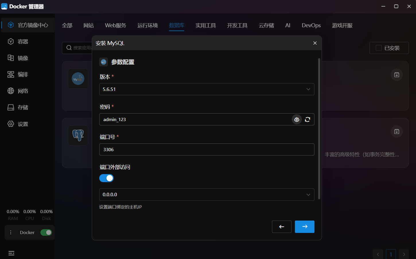The height and width of the screenshot is (259, 416).
Task: Click the dialog's vertical scrollbar
Action: point(319,128)
